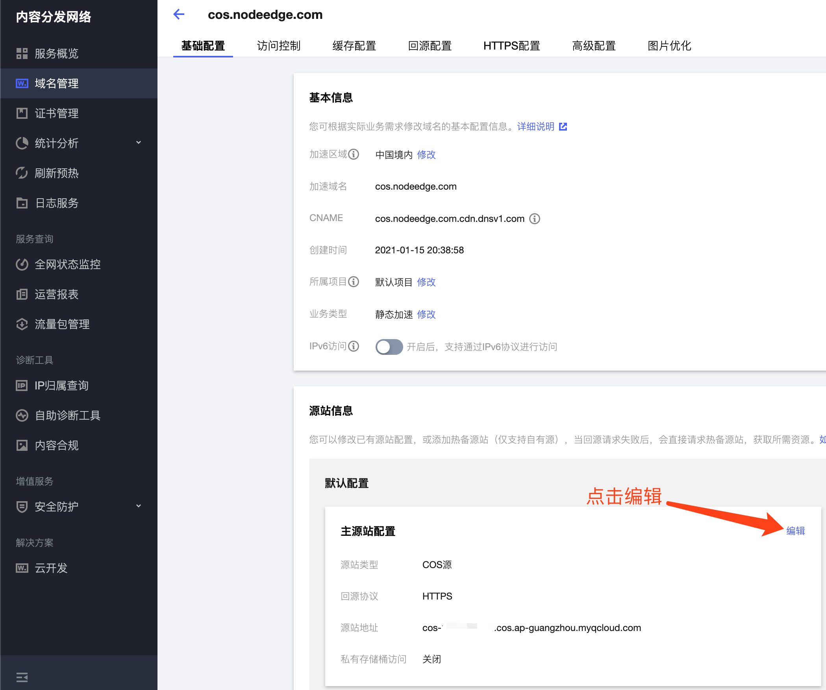Click creation time 2021-01-15 20:38:58
This screenshot has height=690, width=826.
click(x=419, y=250)
